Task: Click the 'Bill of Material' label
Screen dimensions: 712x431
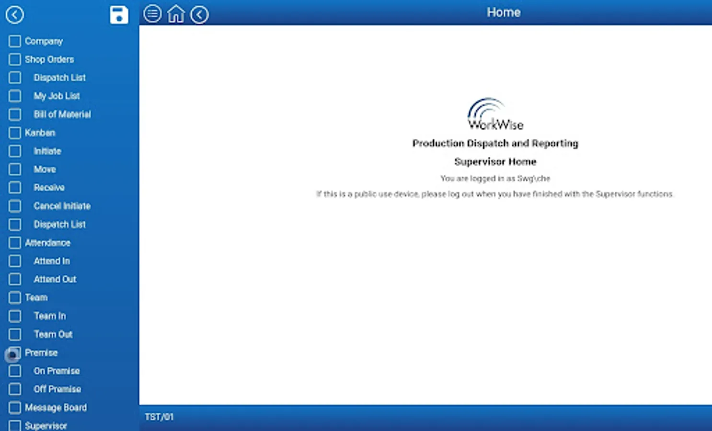Action: click(62, 114)
